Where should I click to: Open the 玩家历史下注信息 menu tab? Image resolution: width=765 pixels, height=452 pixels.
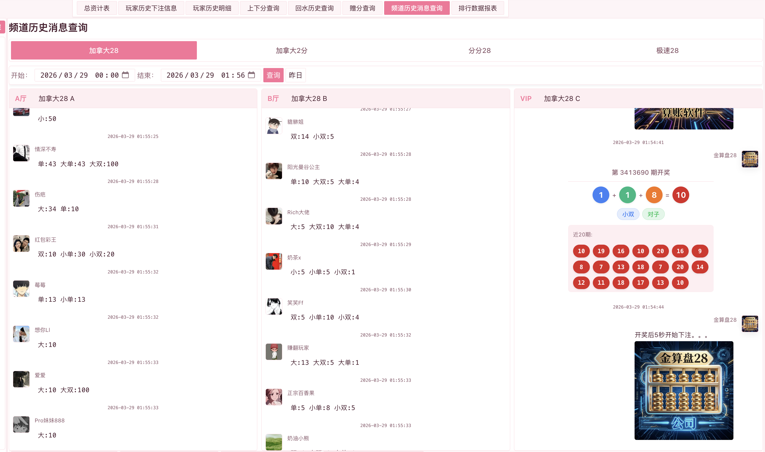(151, 8)
